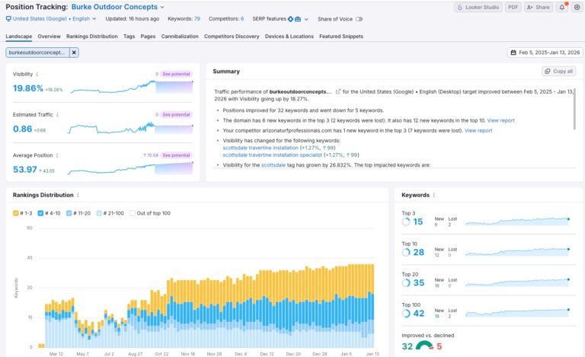585x357 pixels.
Task: Open notifications bell icon
Action: 562,7
